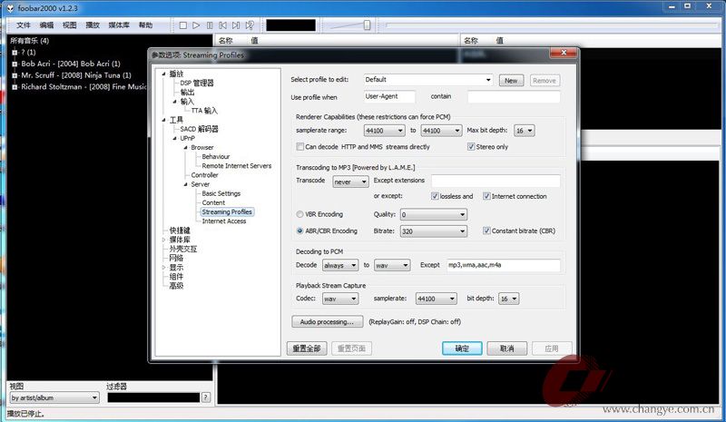This screenshot has width=726, height=422.
Task: Open the 编辑 menu
Action: coord(46,25)
